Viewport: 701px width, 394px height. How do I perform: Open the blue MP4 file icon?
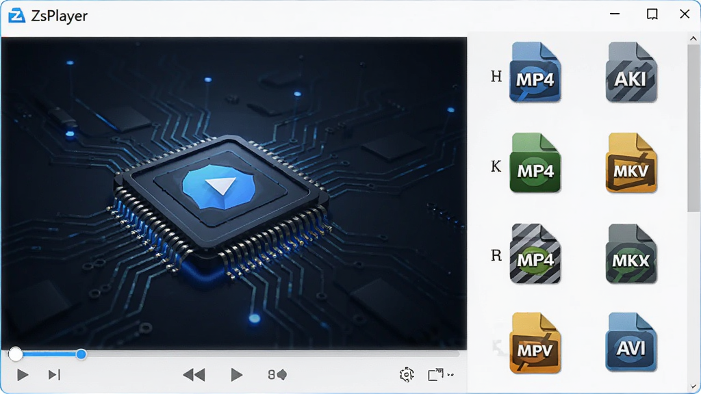(x=535, y=72)
